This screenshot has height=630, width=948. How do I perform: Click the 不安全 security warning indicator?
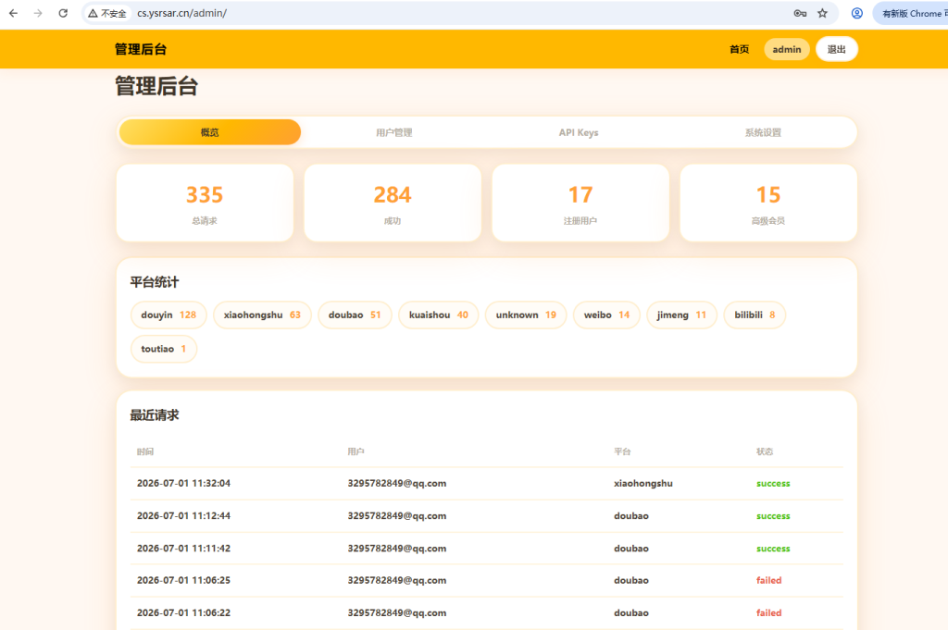pos(107,13)
